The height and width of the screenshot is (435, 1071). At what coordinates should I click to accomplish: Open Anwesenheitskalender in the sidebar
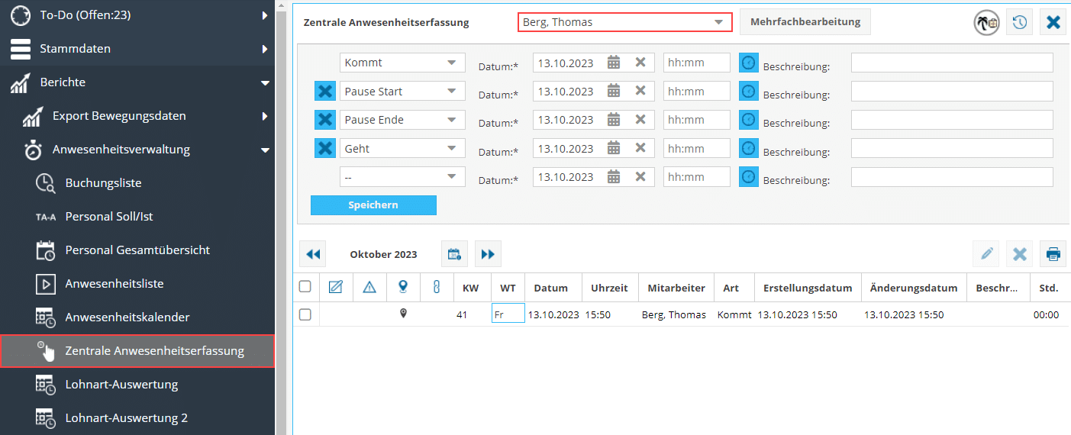click(x=127, y=317)
